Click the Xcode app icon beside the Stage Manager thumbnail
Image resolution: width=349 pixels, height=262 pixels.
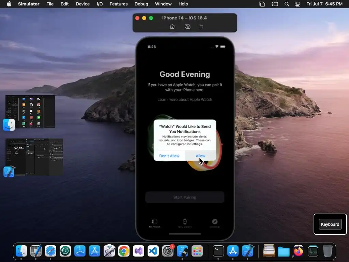[9, 172]
